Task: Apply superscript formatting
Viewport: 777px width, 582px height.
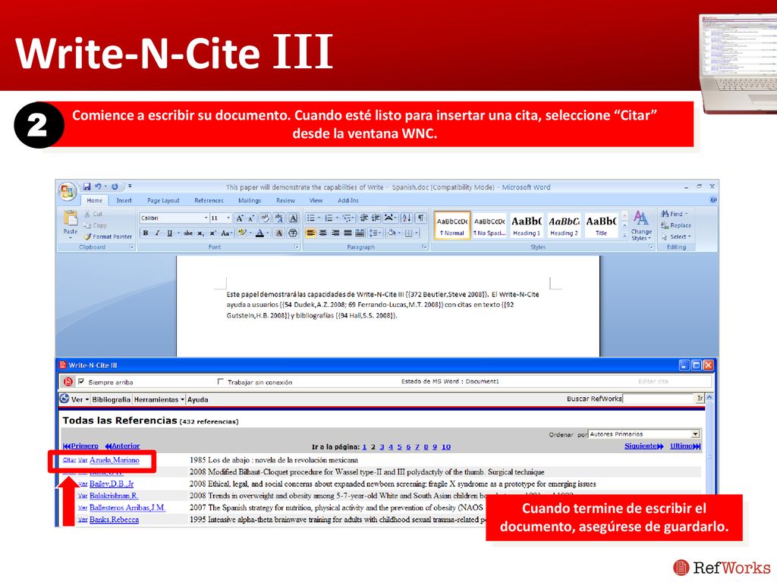Action: coord(212,233)
